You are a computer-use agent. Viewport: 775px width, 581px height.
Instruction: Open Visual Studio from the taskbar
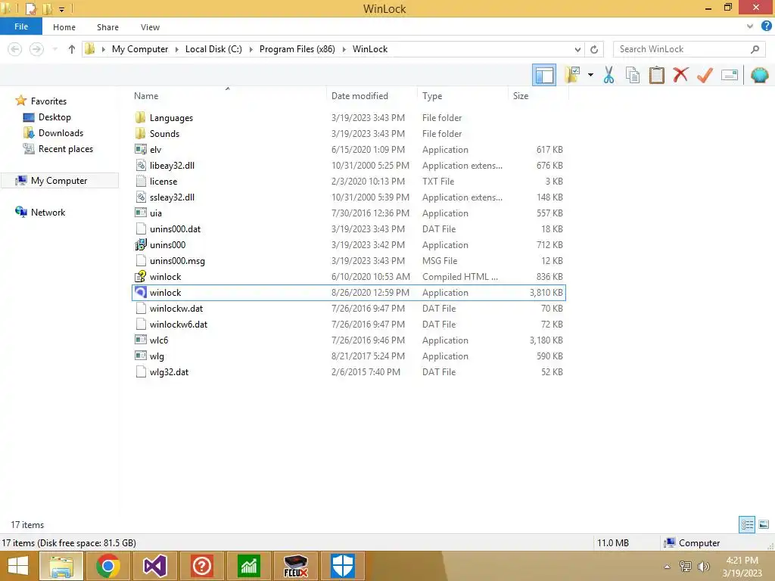pyautogui.click(x=154, y=566)
